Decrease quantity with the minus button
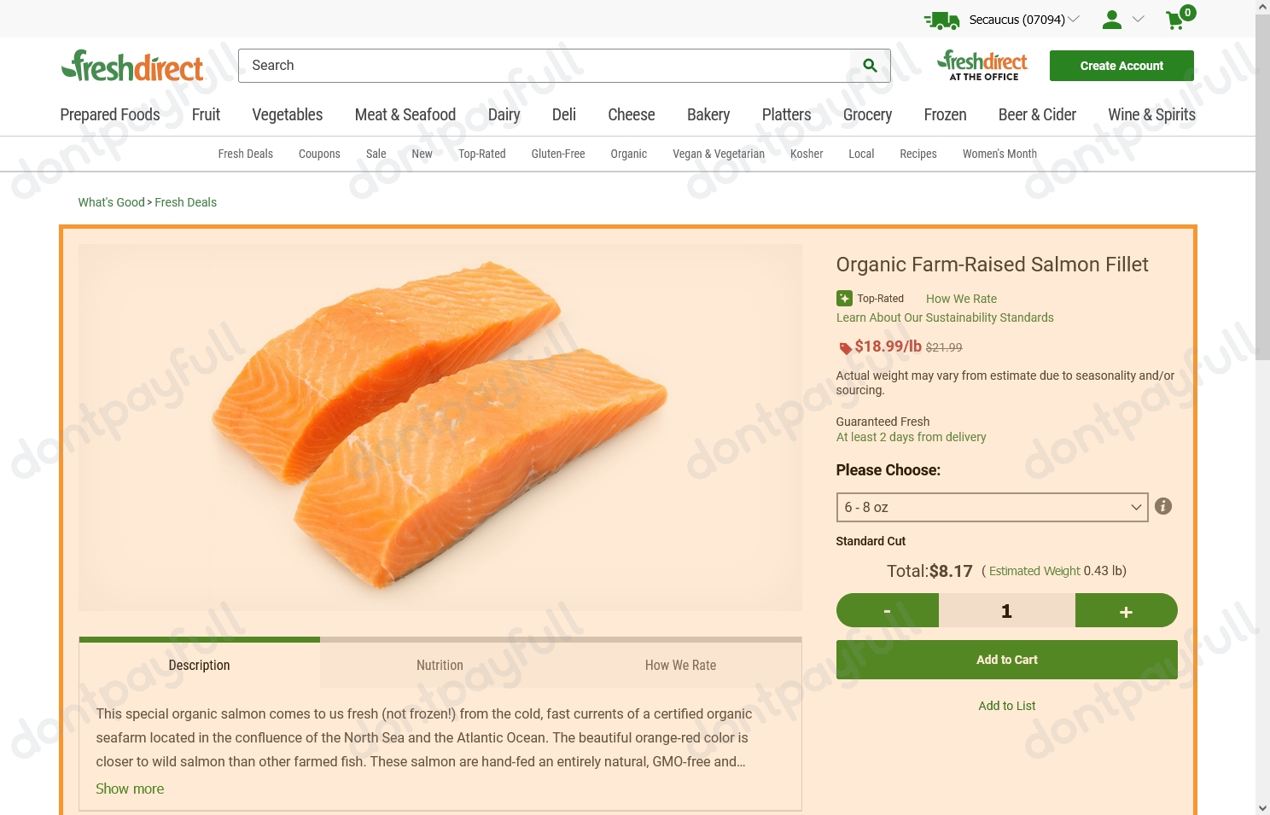Viewport: 1270px width, 815px height. point(888,610)
